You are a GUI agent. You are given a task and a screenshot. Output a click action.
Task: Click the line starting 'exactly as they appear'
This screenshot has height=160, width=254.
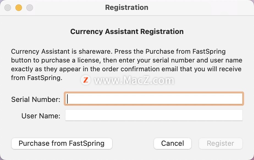(126, 69)
